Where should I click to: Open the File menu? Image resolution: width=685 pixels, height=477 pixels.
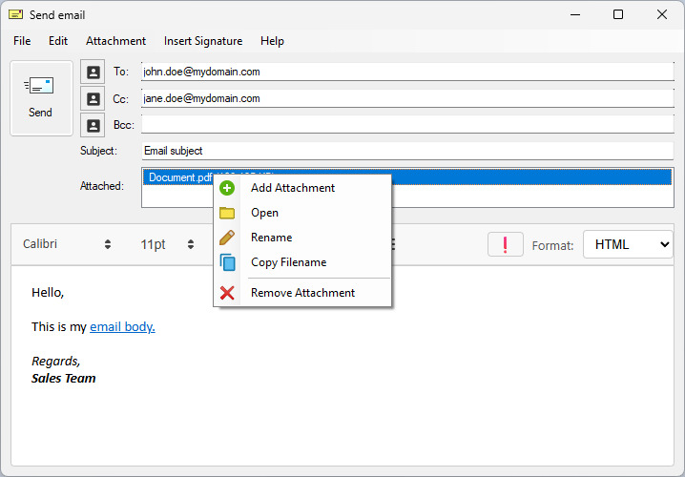(x=22, y=41)
